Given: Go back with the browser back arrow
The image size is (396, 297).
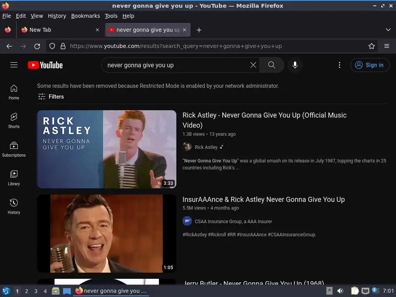Looking at the screenshot, I should pyautogui.click(x=9, y=46).
